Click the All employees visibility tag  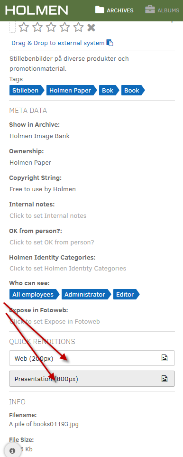(x=34, y=294)
